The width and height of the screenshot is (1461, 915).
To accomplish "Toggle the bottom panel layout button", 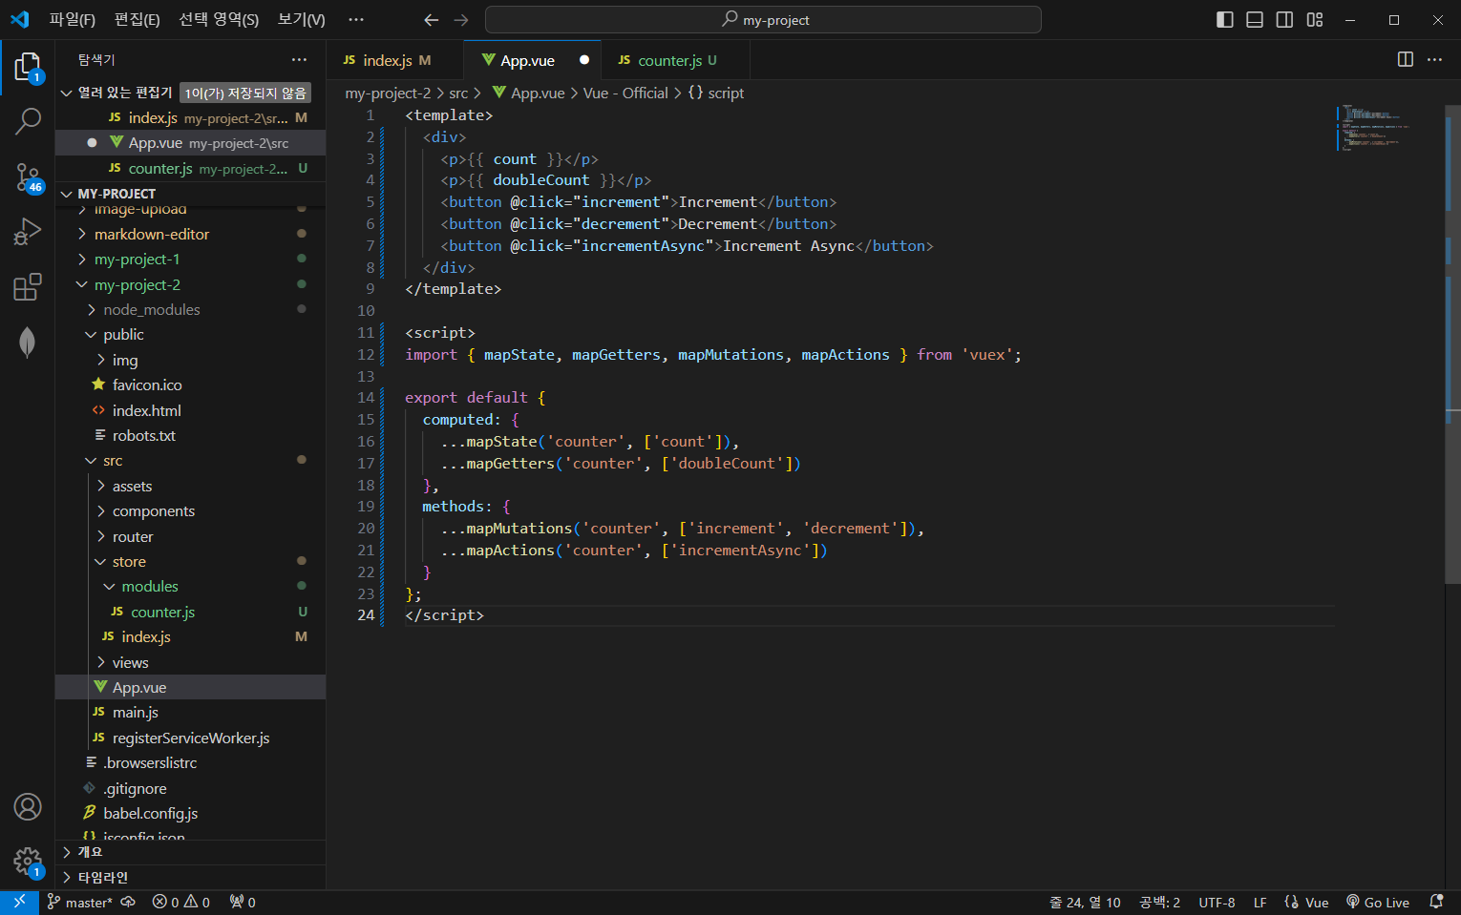I will (x=1255, y=20).
